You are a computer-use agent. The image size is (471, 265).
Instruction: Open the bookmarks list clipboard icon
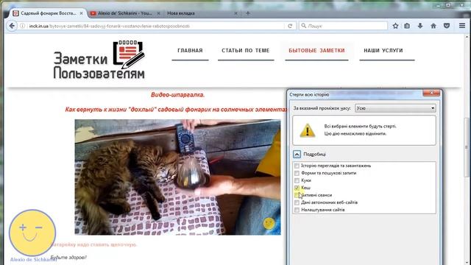pos(407,26)
